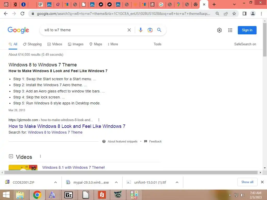Viewport: 267px width, 200px height.
Task: Click the video thumbnail image
Action: coord(23,168)
